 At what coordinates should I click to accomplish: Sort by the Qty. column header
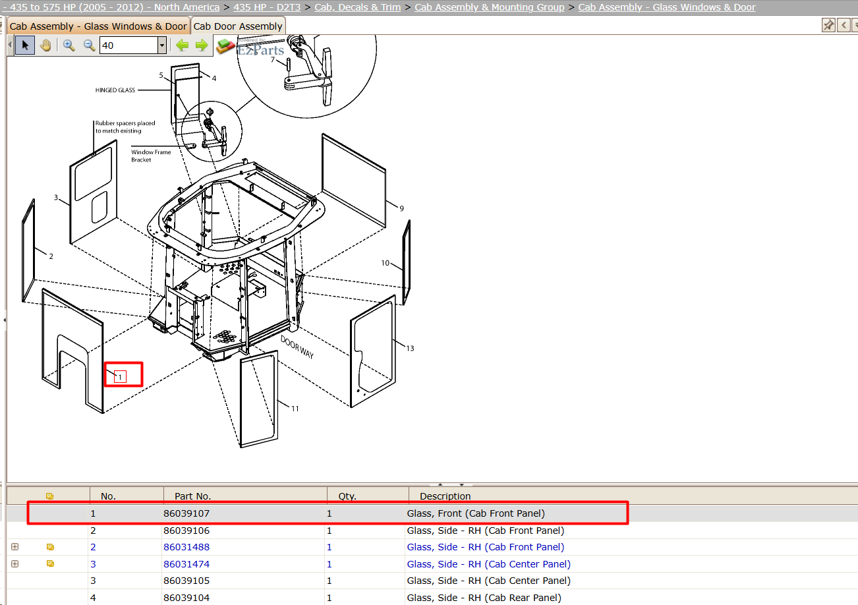pyautogui.click(x=347, y=496)
